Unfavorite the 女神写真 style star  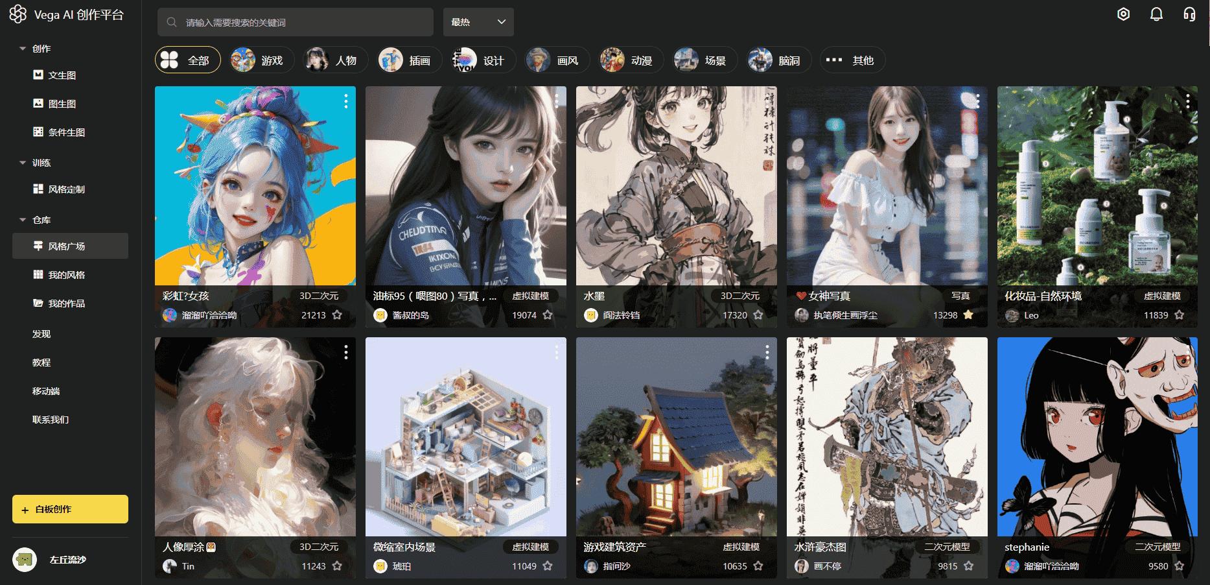point(968,315)
